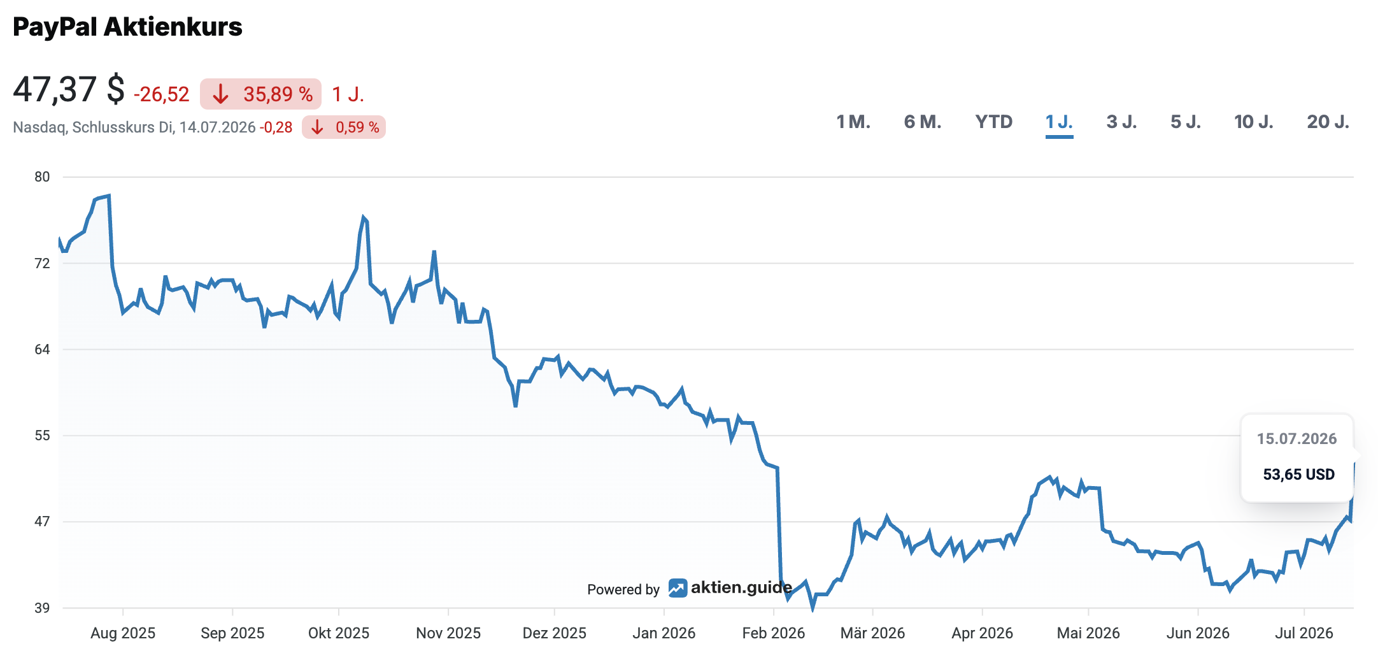The image size is (1378, 660).
Task: Choose the 5 J. time range
Action: [x=1185, y=122]
